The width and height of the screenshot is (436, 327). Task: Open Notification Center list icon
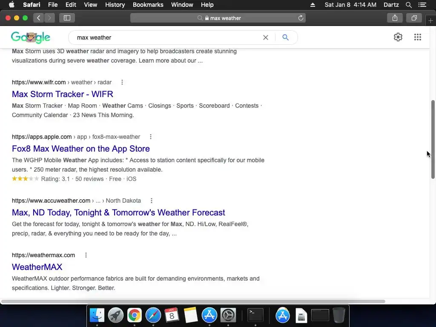click(422, 5)
